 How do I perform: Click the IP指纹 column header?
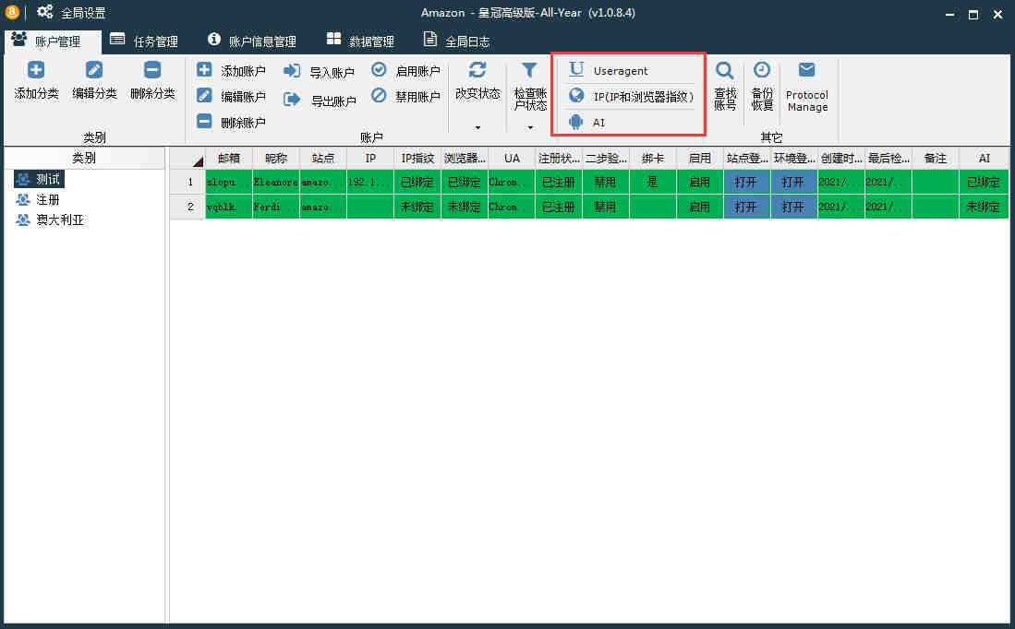tap(417, 159)
